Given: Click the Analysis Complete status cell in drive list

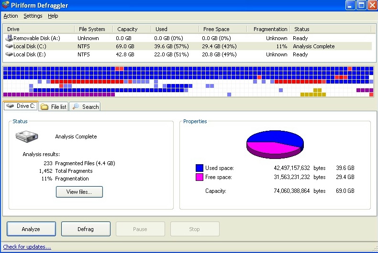Looking at the screenshot, I should point(313,46).
